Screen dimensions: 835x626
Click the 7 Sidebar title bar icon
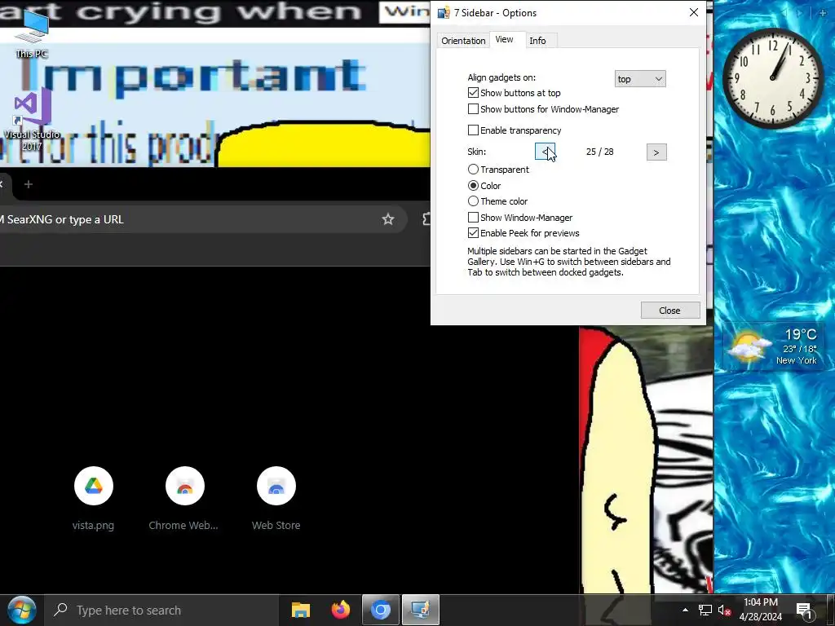(x=443, y=13)
